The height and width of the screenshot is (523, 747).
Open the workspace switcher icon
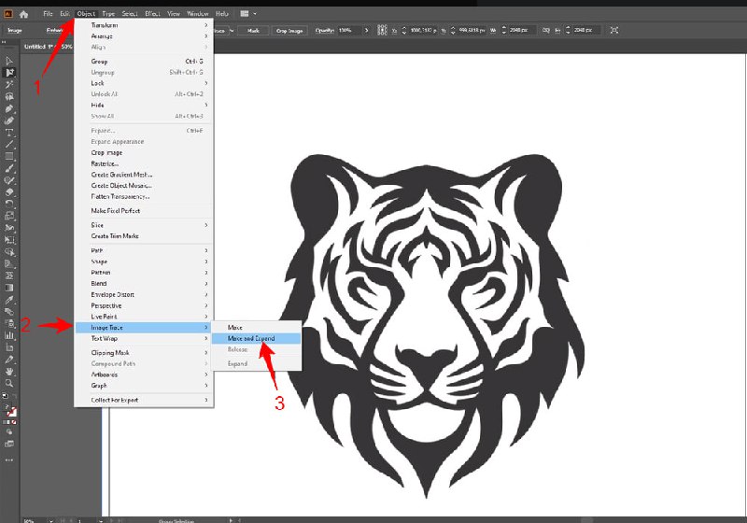point(247,14)
